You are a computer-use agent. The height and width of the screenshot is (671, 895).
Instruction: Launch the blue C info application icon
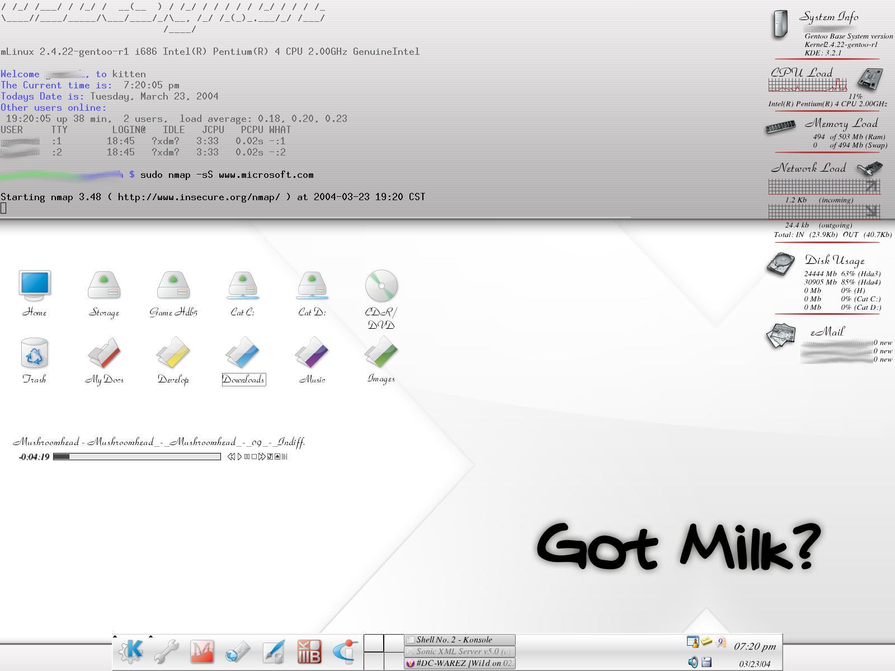(x=345, y=652)
